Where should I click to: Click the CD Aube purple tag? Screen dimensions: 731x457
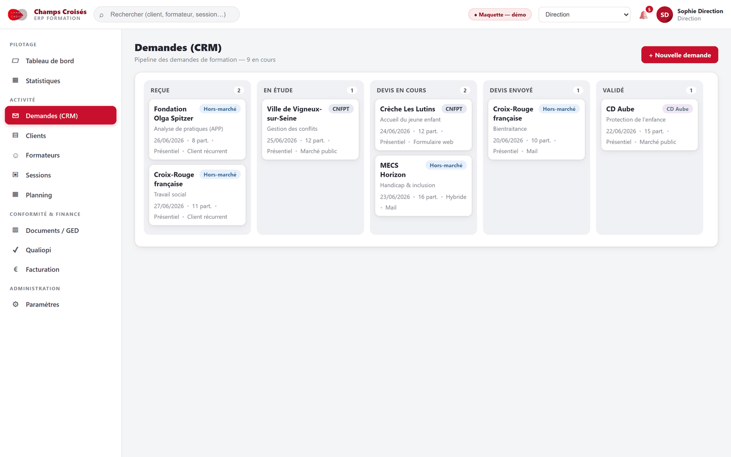point(677,109)
